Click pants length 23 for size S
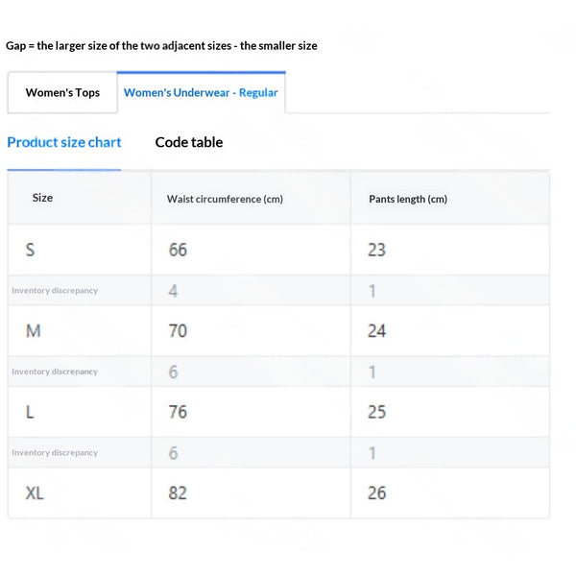The width and height of the screenshot is (576, 576). point(377,250)
